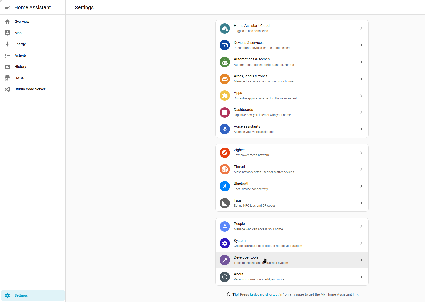Click the Settings gear icon in sidebar

click(x=7, y=295)
